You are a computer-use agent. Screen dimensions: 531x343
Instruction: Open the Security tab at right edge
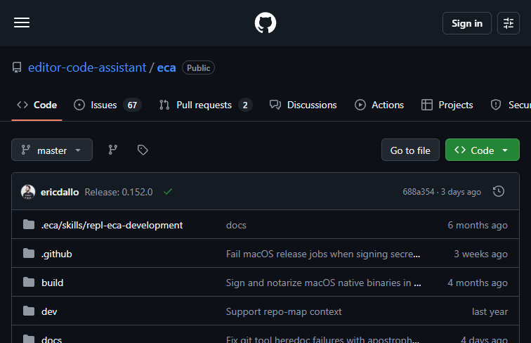[511, 105]
